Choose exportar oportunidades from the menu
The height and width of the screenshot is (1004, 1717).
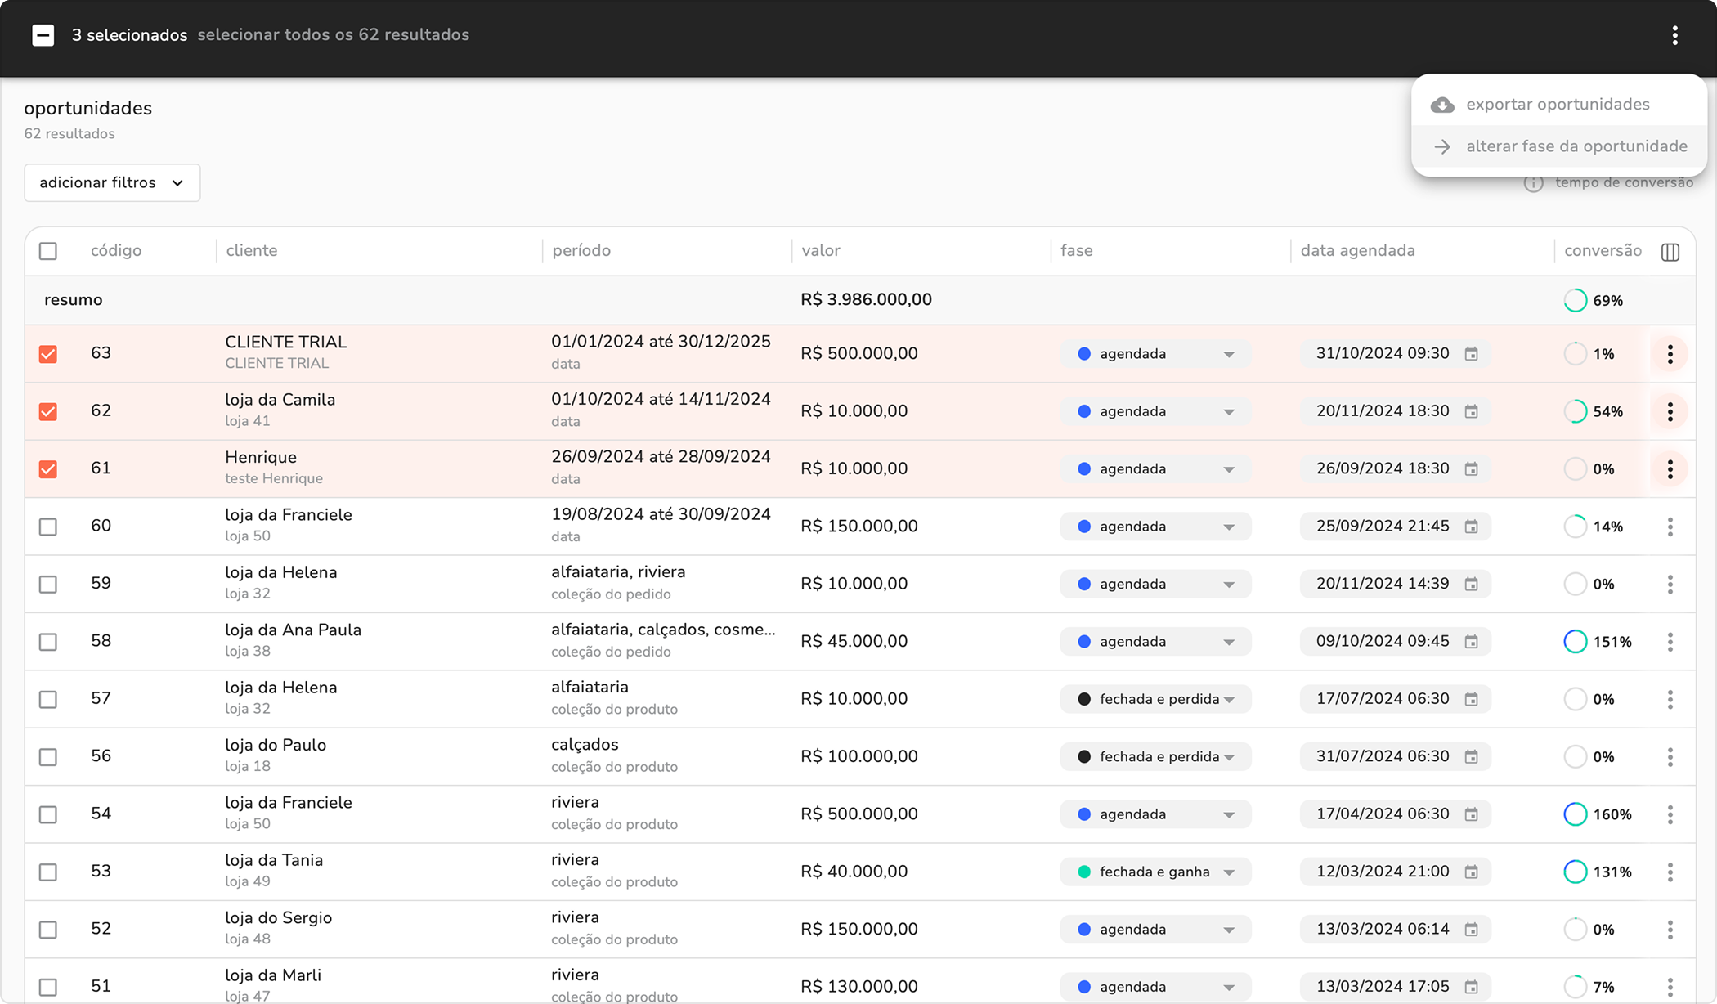tap(1557, 105)
